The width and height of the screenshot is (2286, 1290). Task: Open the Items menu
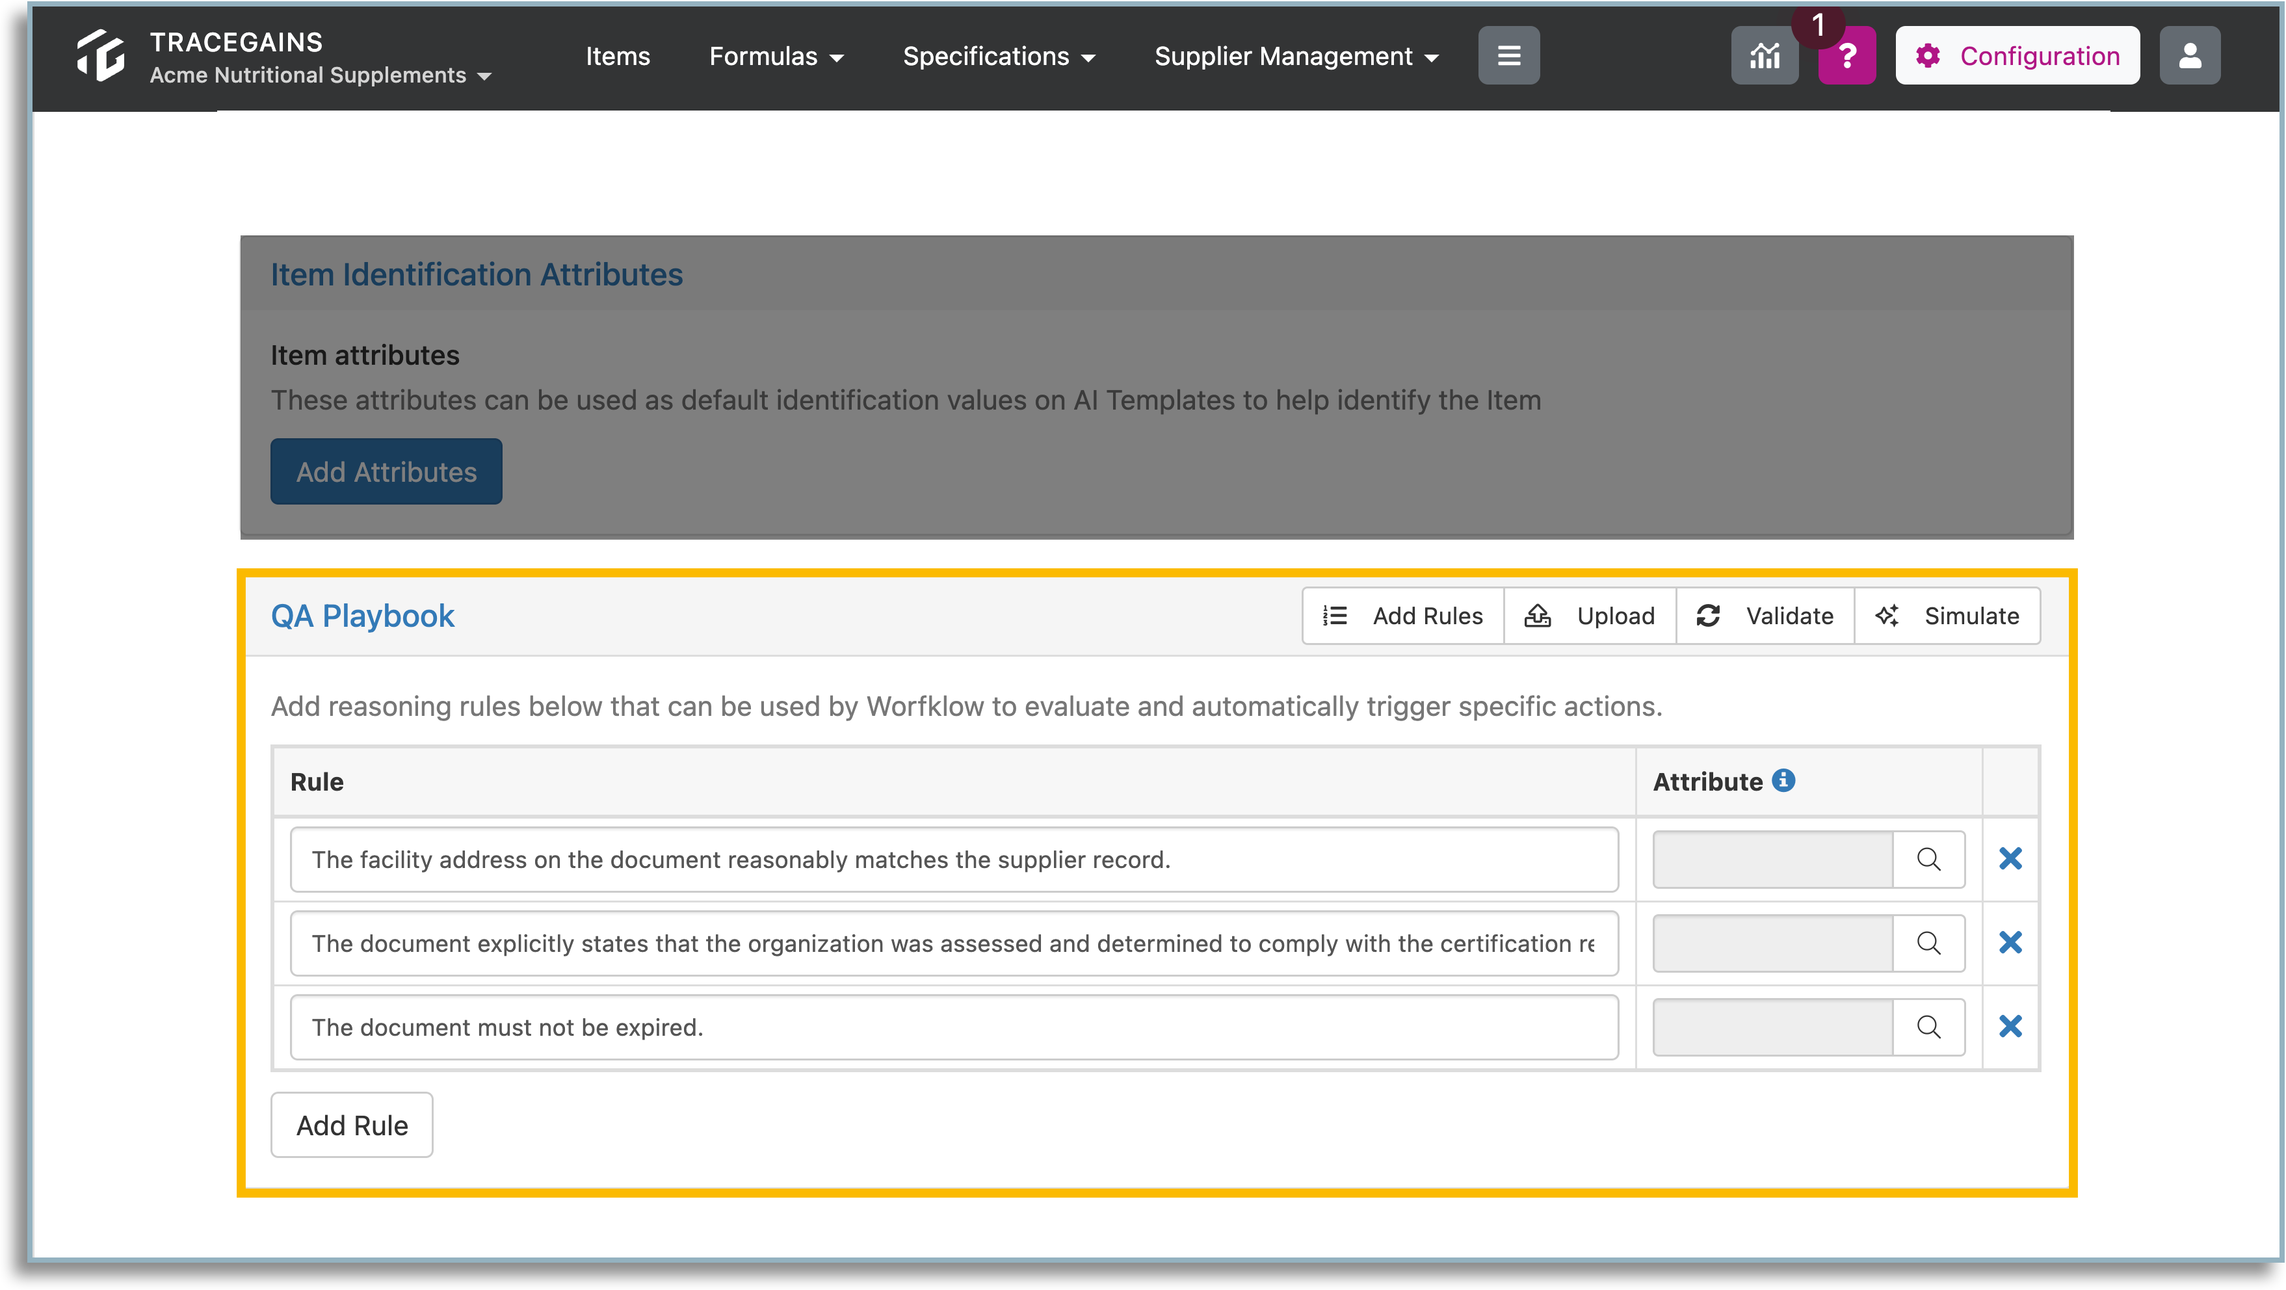(x=618, y=56)
